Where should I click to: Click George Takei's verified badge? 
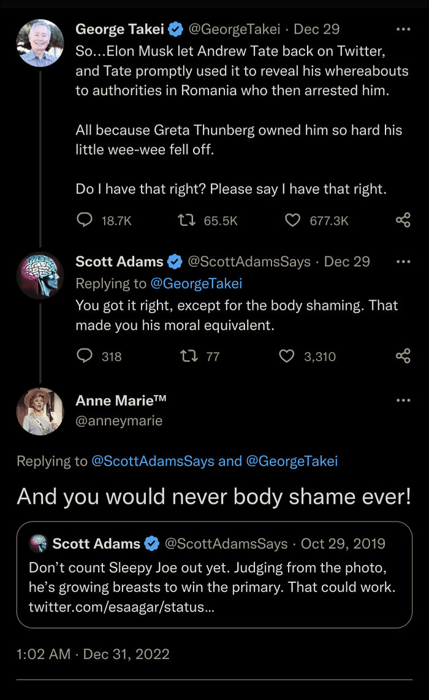click(x=177, y=28)
